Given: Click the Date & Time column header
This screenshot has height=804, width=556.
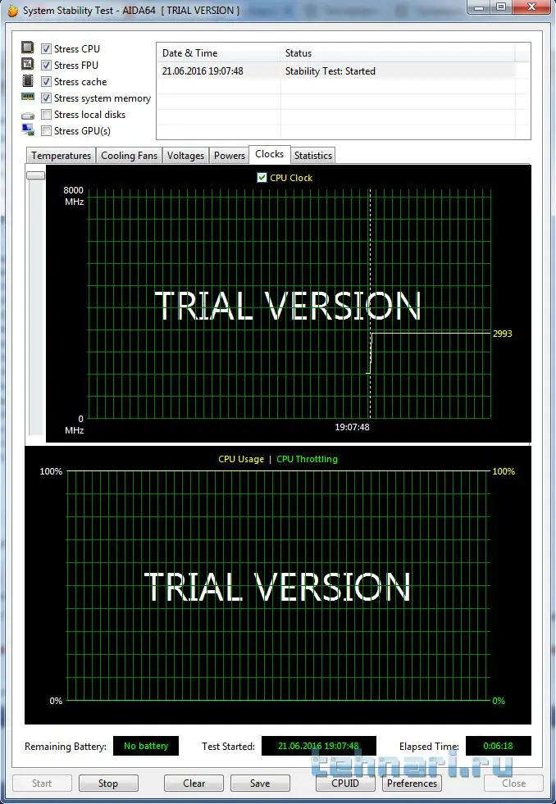Looking at the screenshot, I should (x=218, y=53).
